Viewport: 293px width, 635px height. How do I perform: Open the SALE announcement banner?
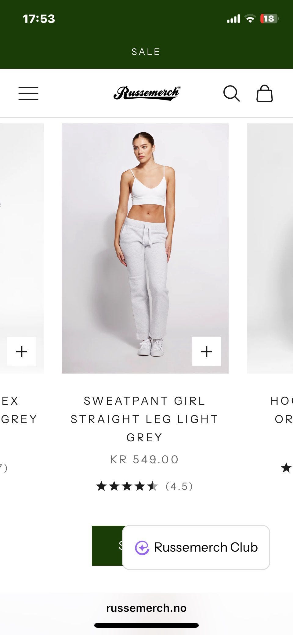(x=146, y=52)
